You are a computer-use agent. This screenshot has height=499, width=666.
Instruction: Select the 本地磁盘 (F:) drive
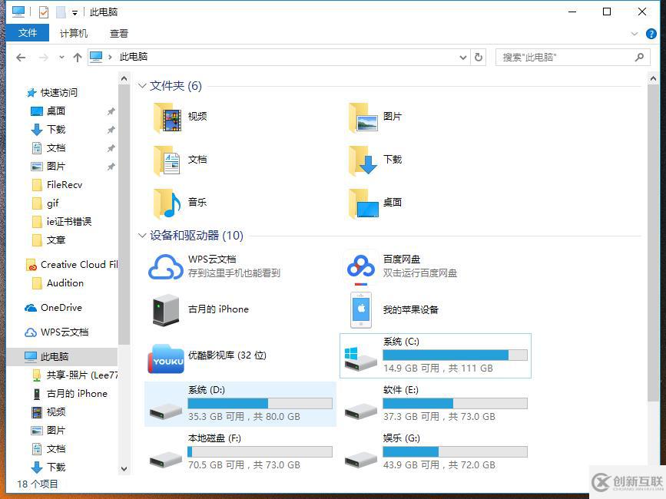[240, 452]
